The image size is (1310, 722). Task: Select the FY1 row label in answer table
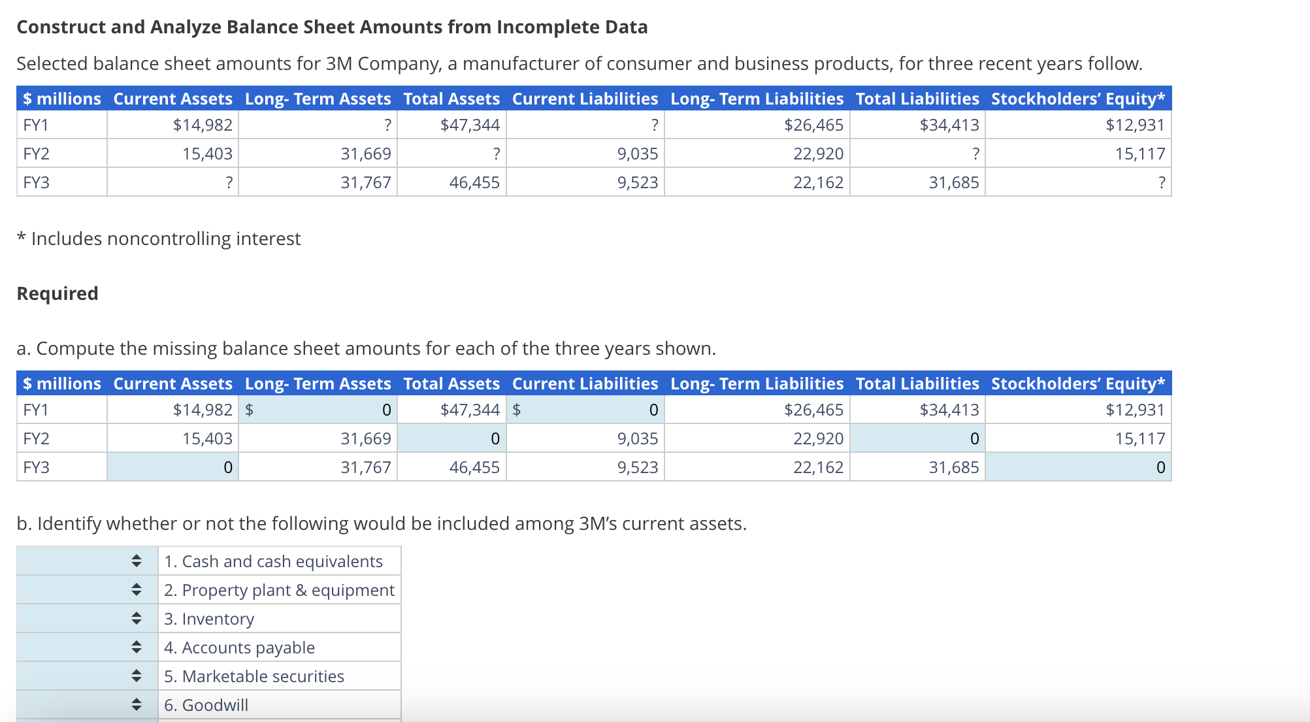(36, 410)
